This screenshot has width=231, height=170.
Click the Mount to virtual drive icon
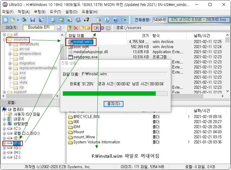pyautogui.click(x=78, y=20)
